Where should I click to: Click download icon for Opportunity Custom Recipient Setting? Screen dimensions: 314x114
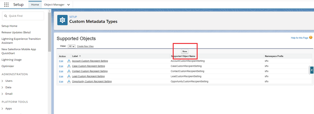click(69, 82)
